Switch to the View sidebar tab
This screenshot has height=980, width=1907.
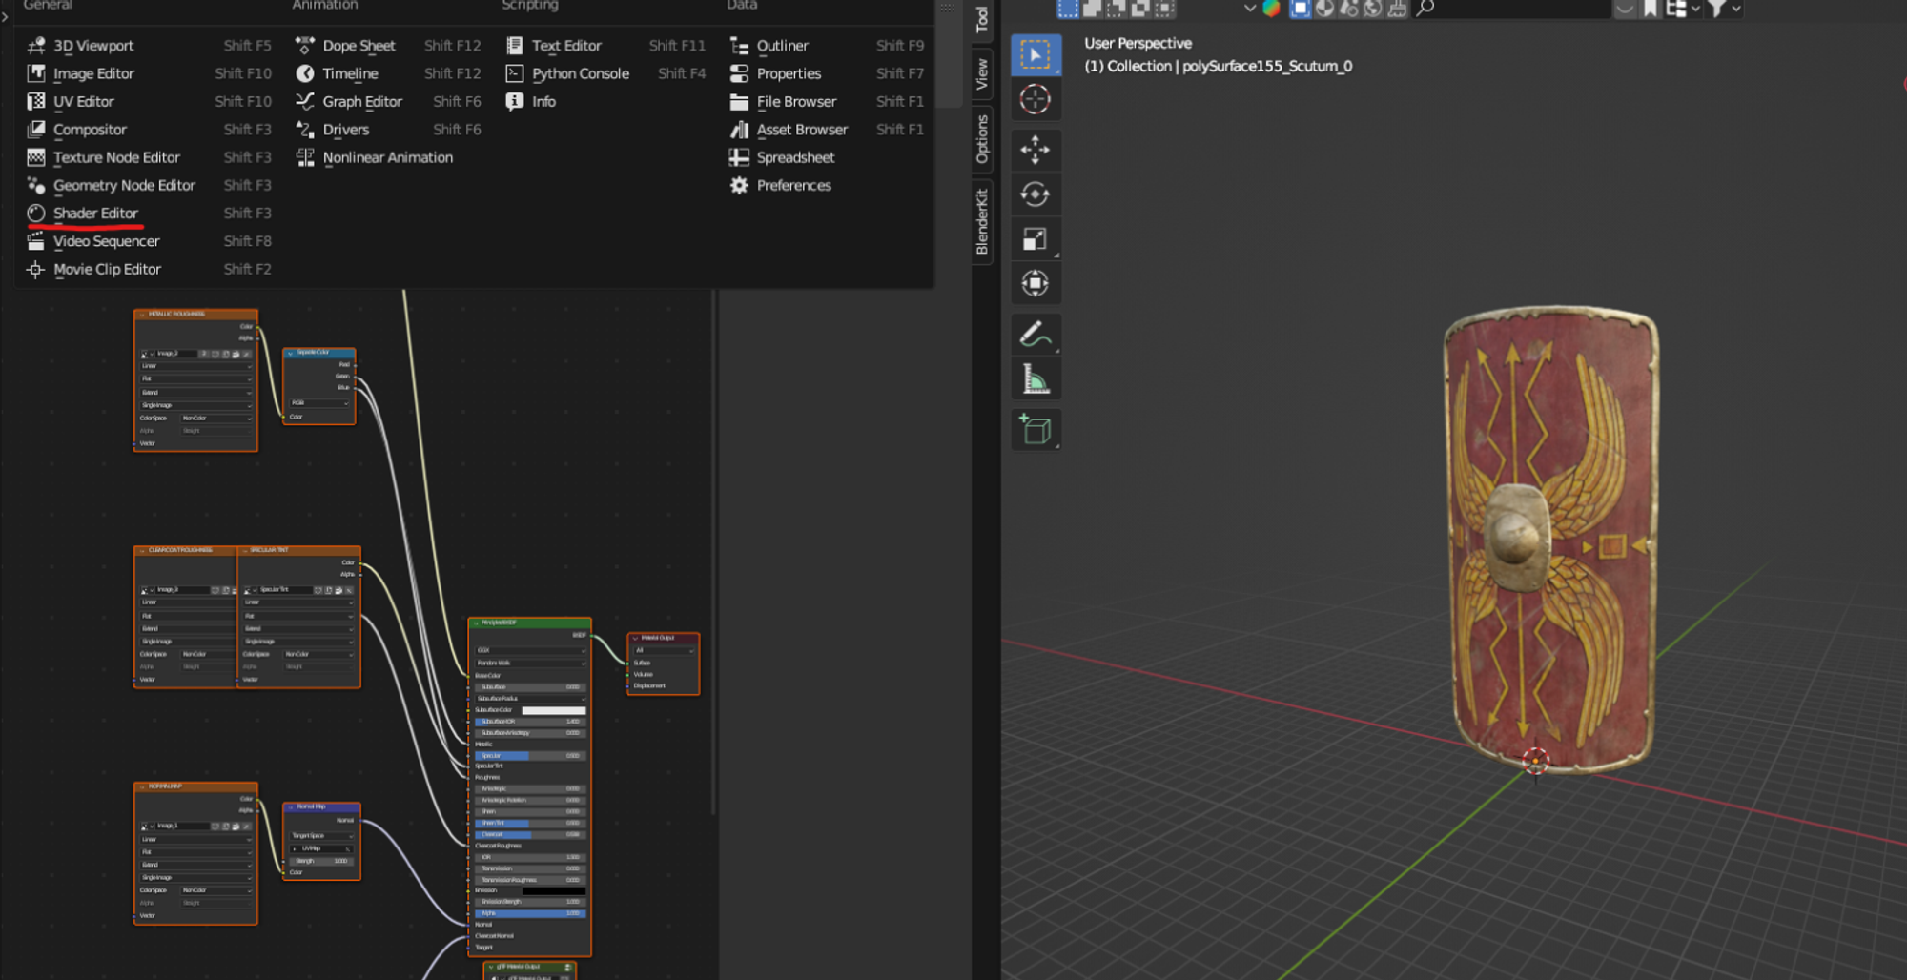point(981,74)
